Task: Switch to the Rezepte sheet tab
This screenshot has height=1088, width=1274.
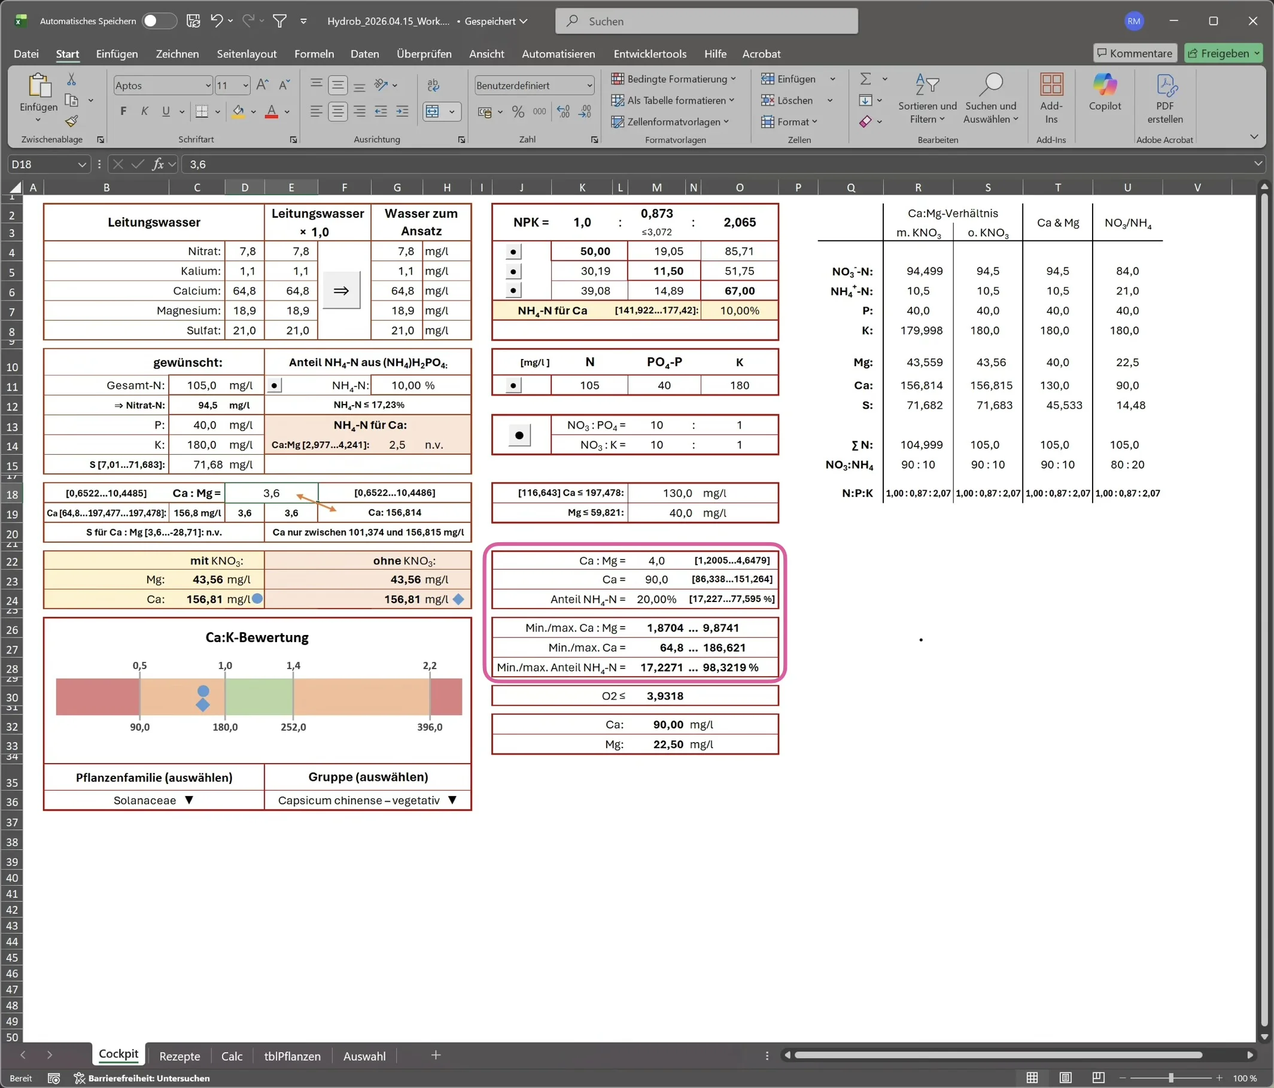Action: pyautogui.click(x=180, y=1056)
